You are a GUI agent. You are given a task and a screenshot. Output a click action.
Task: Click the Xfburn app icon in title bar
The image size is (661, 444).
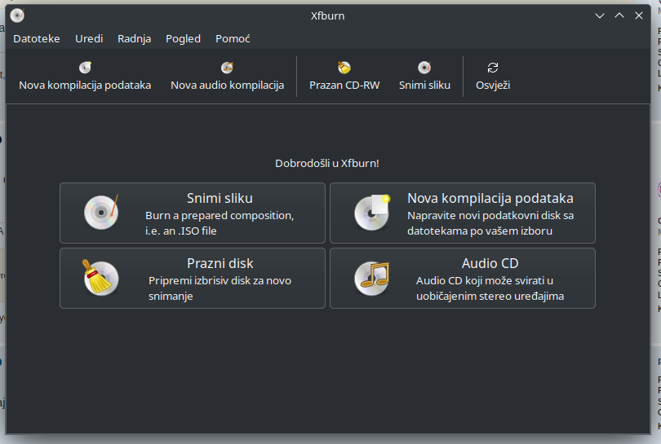click(17, 15)
